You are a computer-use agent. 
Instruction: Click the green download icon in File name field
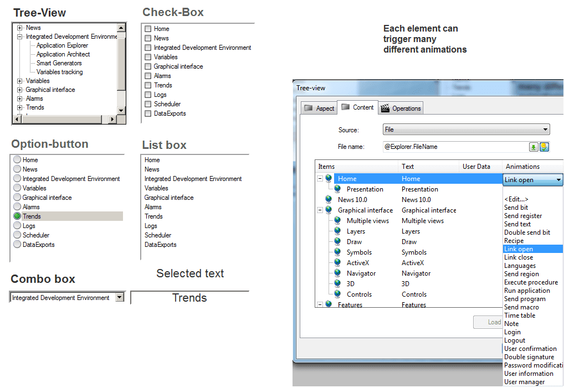pyautogui.click(x=534, y=147)
